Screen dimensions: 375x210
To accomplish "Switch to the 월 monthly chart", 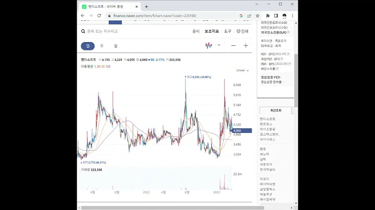I will [116, 46].
